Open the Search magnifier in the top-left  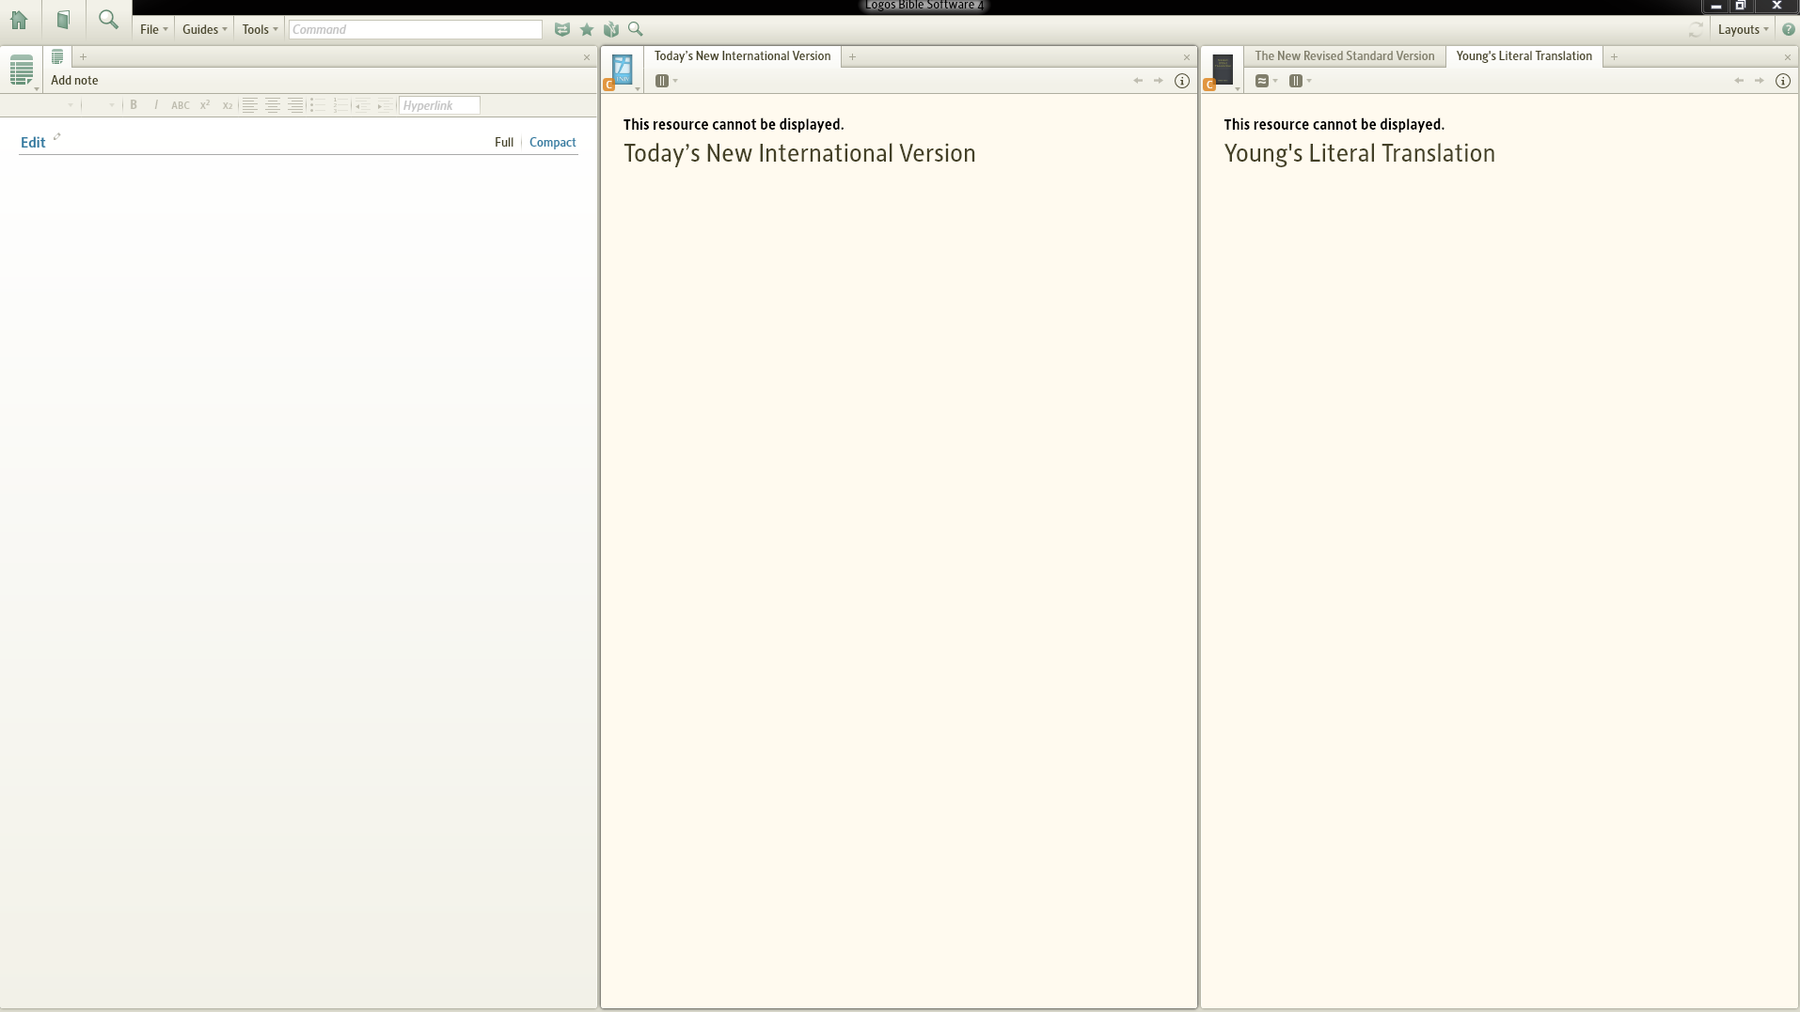[108, 20]
